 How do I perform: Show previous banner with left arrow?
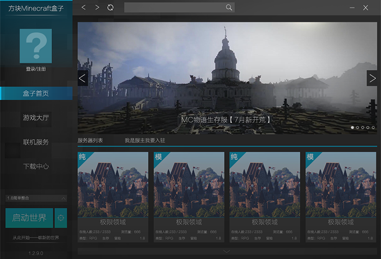coord(83,78)
